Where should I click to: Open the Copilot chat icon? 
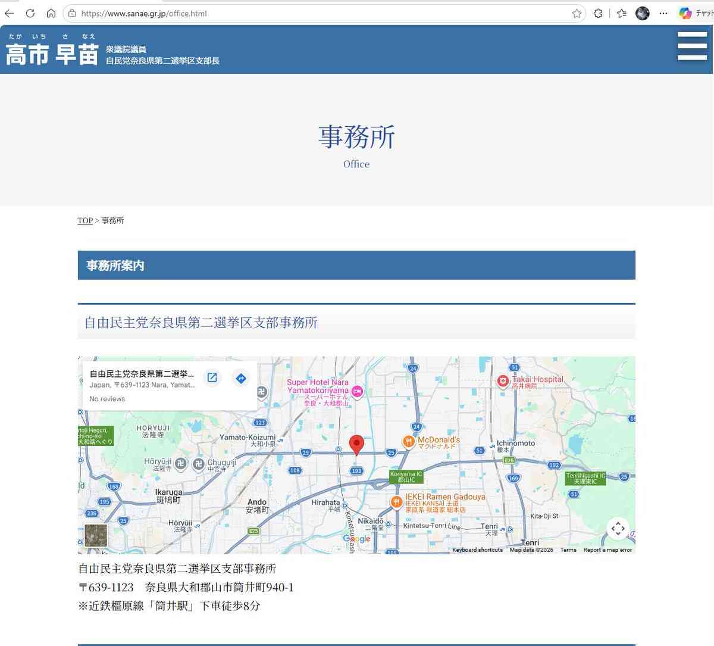(685, 13)
